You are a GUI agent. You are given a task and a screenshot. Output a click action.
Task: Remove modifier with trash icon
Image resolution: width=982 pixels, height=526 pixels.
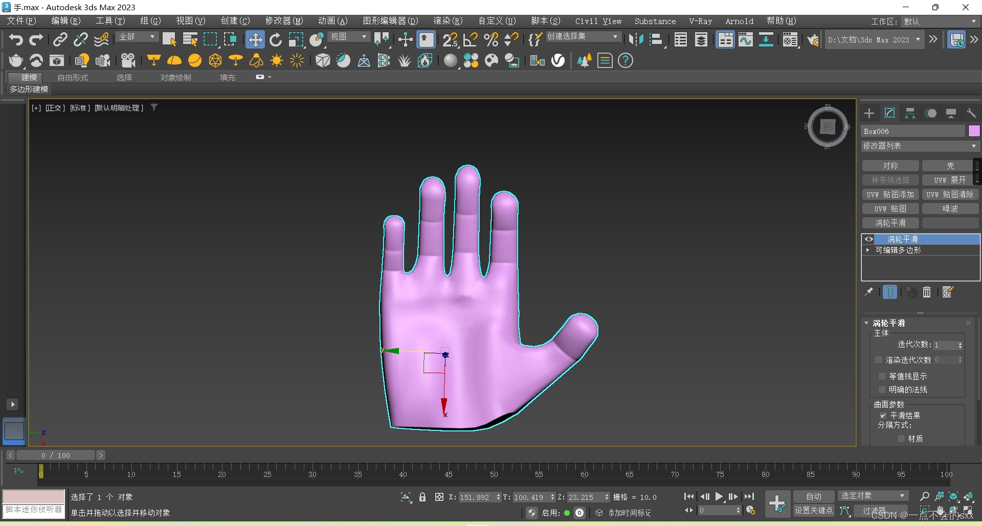(x=927, y=292)
